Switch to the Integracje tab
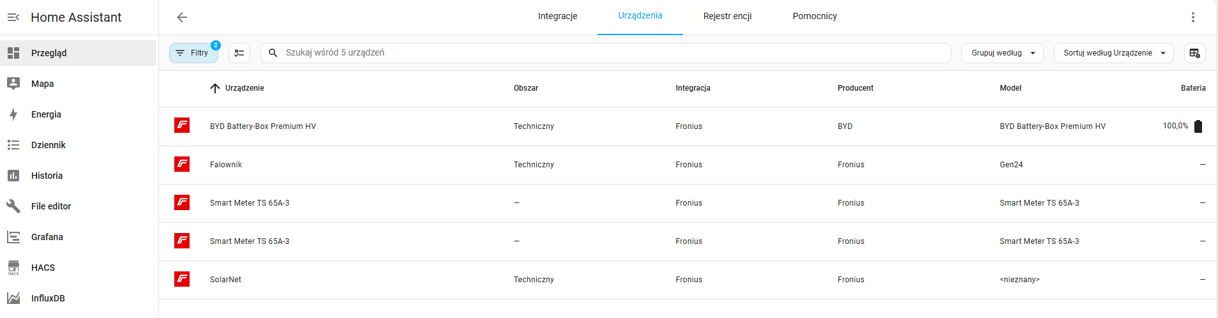1218x318 pixels. [557, 17]
